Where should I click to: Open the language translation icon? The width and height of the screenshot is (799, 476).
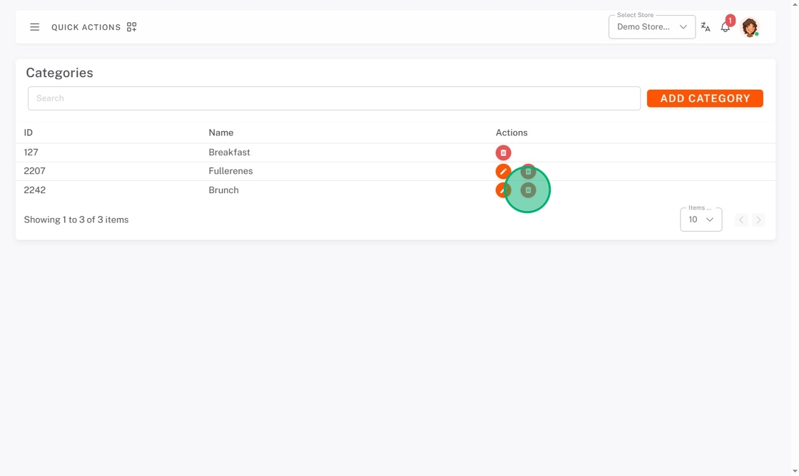pos(706,27)
